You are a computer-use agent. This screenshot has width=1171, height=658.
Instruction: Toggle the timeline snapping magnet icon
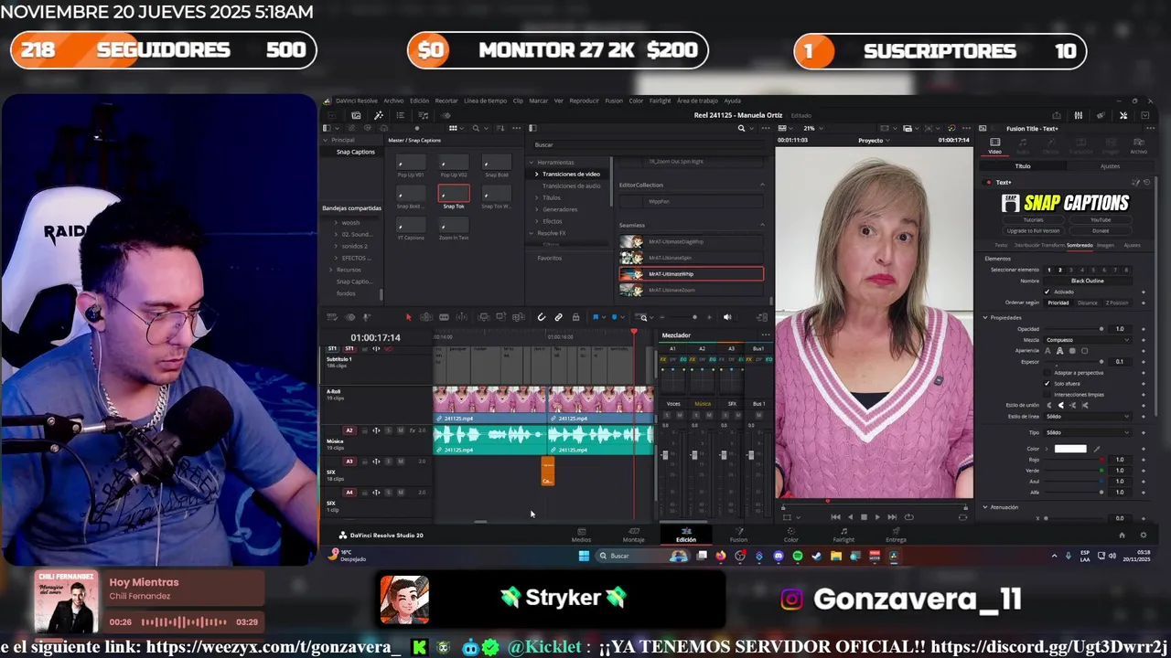coord(542,317)
